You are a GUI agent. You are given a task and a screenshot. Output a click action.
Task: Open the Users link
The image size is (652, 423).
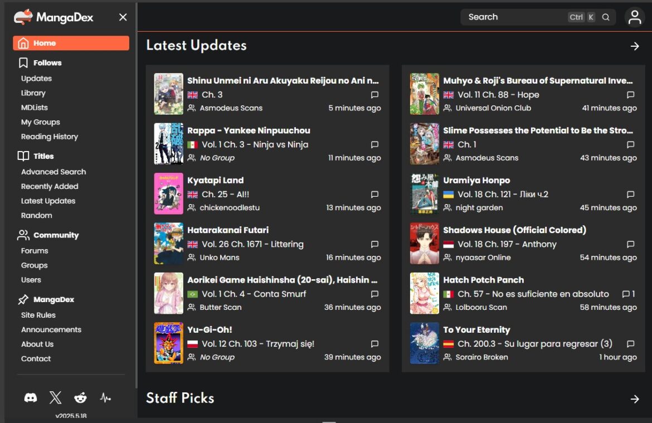31,280
